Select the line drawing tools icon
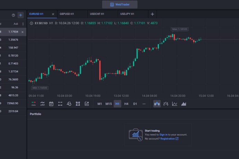The image size is (239, 159). (60, 104)
